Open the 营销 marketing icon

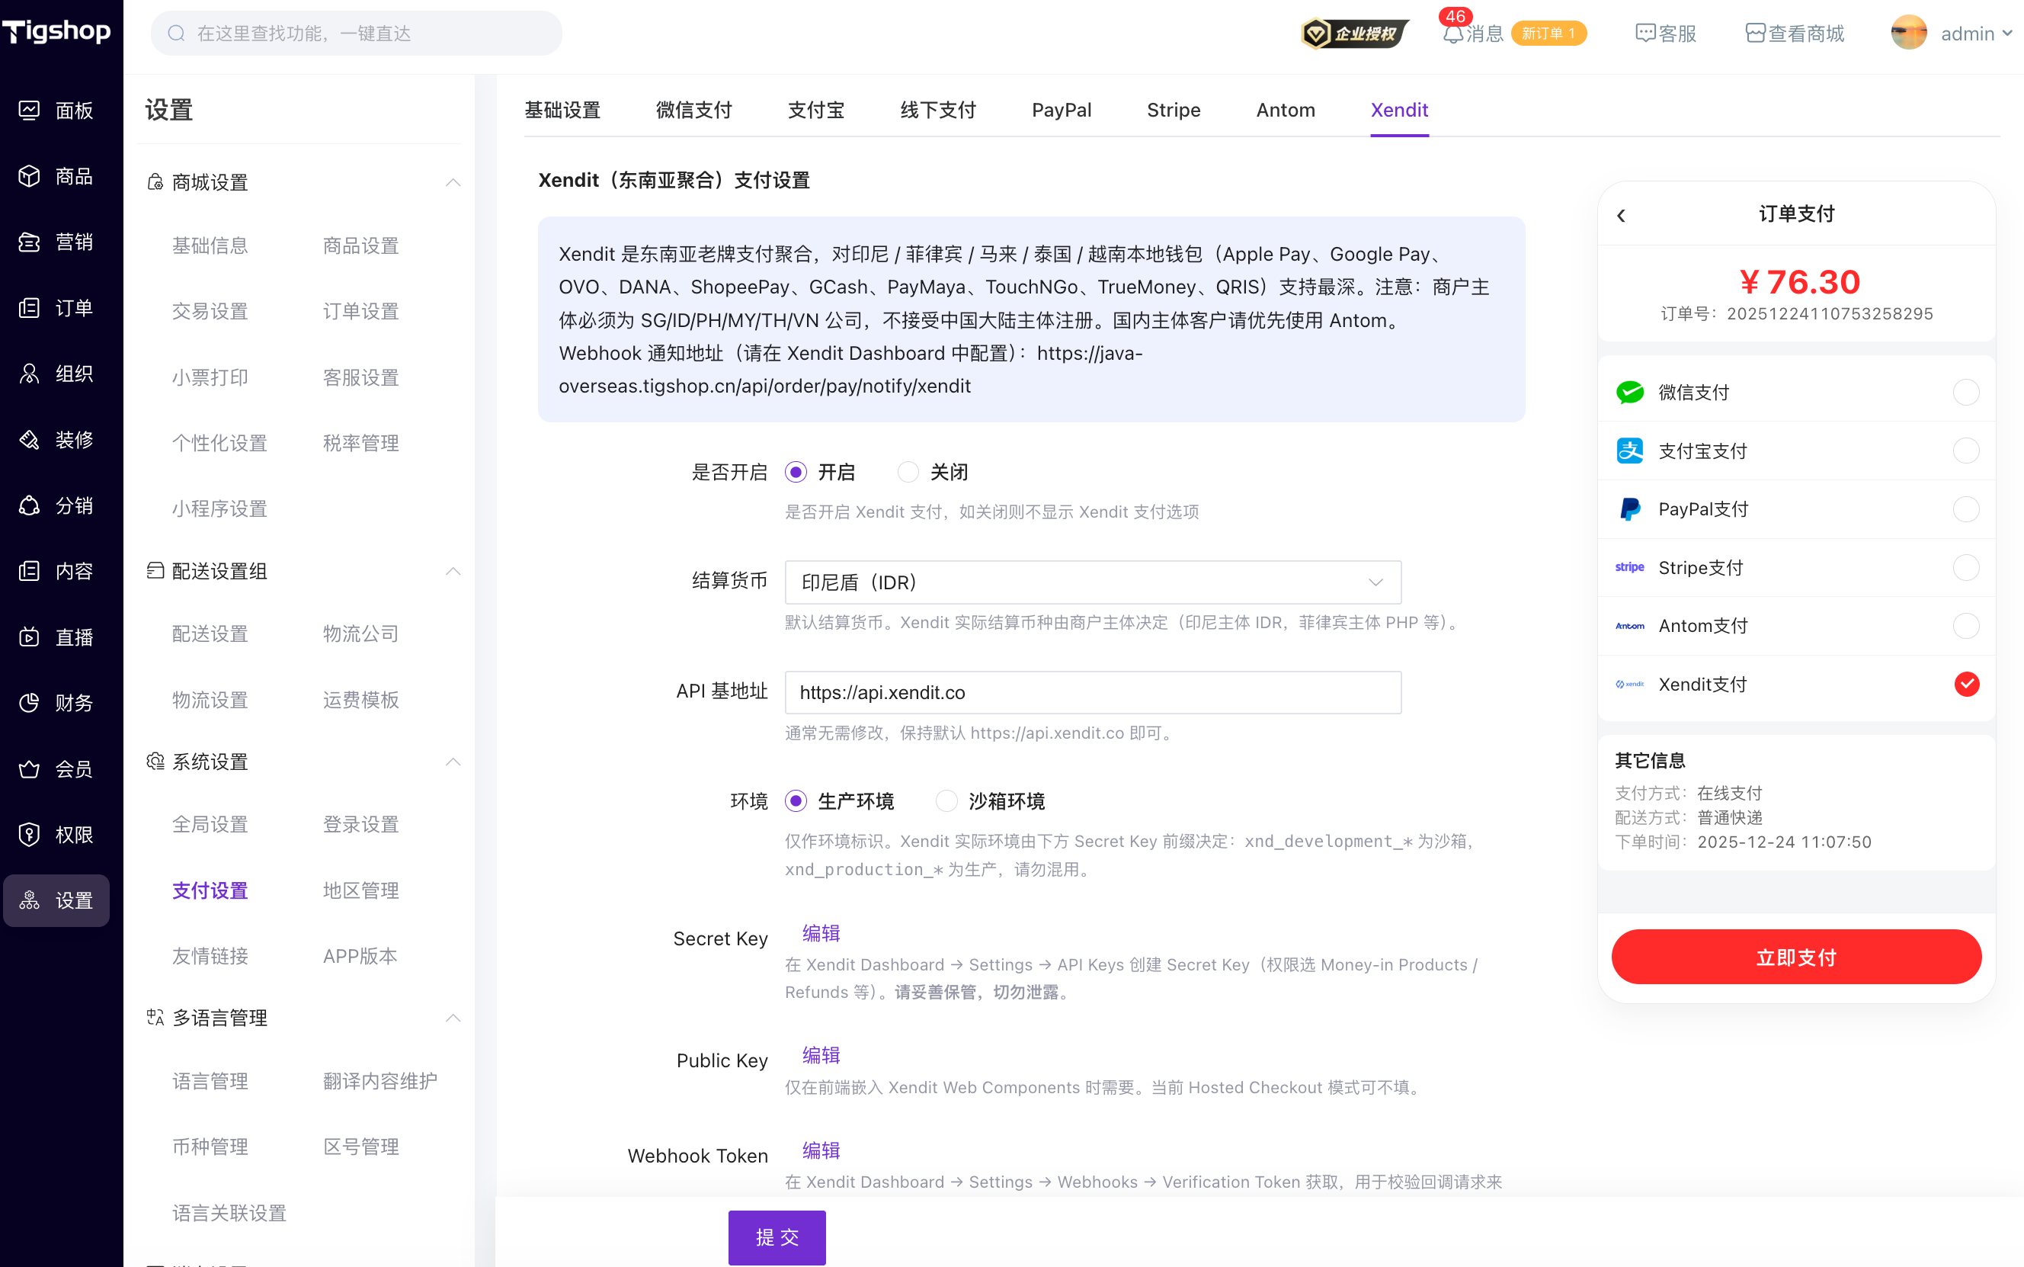[x=29, y=242]
